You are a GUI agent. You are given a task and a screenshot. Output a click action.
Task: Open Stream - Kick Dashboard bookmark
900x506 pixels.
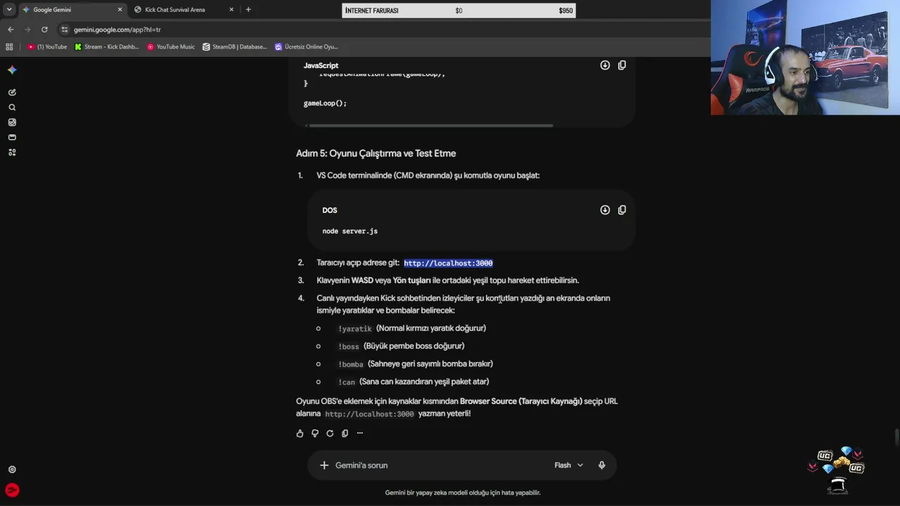point(107,47)
